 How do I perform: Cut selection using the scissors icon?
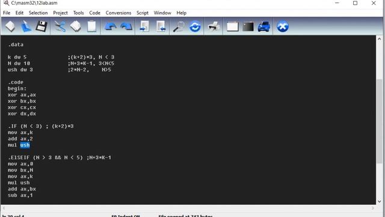tap(60, 27)
